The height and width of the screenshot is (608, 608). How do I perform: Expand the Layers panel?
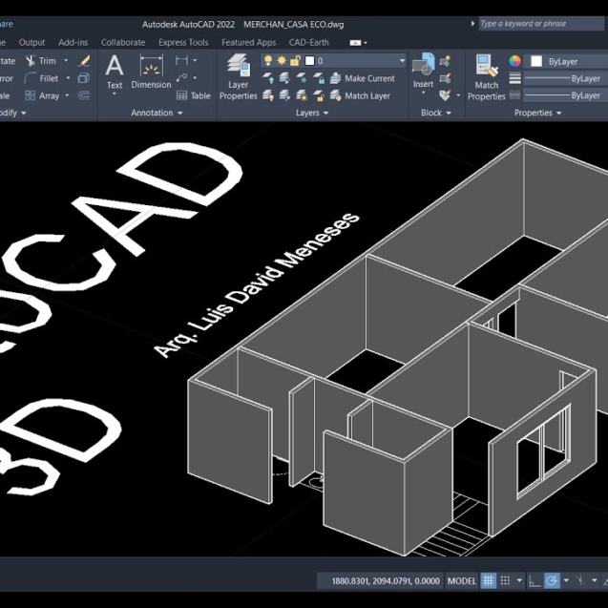(x=312, y=113)
